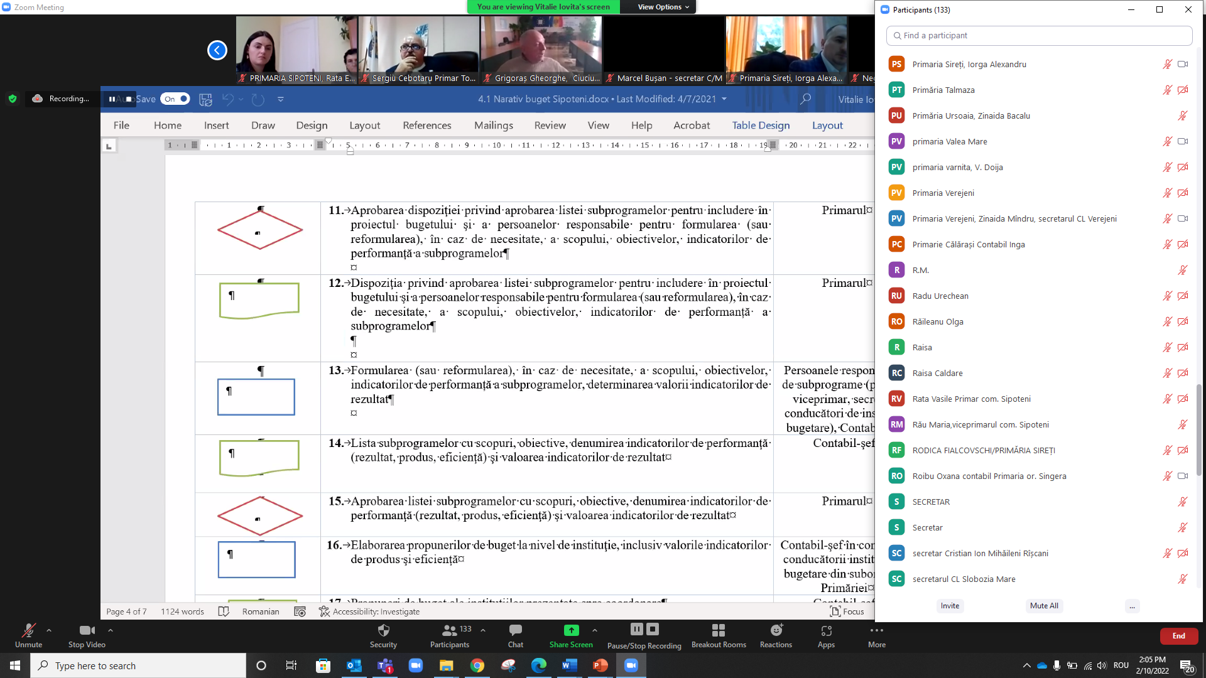Click the Invite button
The image size is (1206, 678).
pyautogui.click(x=950, y=606)
